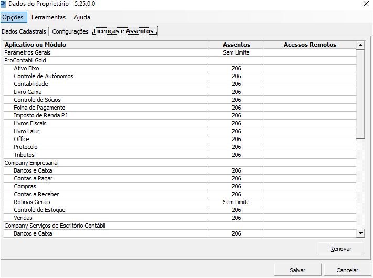Select the Folha de Pagamento row
The width and height of the screenshot is (373, 278).
pyautogui.click(x=180, y=108)
